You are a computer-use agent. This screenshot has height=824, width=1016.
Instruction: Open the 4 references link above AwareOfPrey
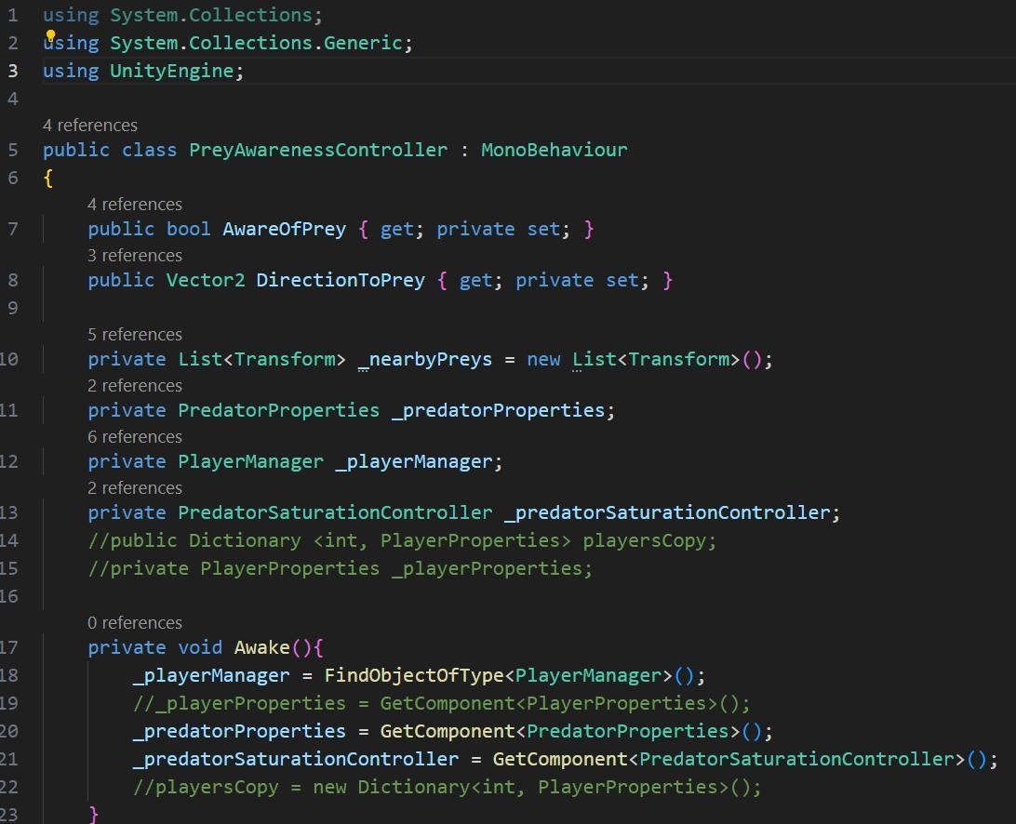(x=135, y=204)
